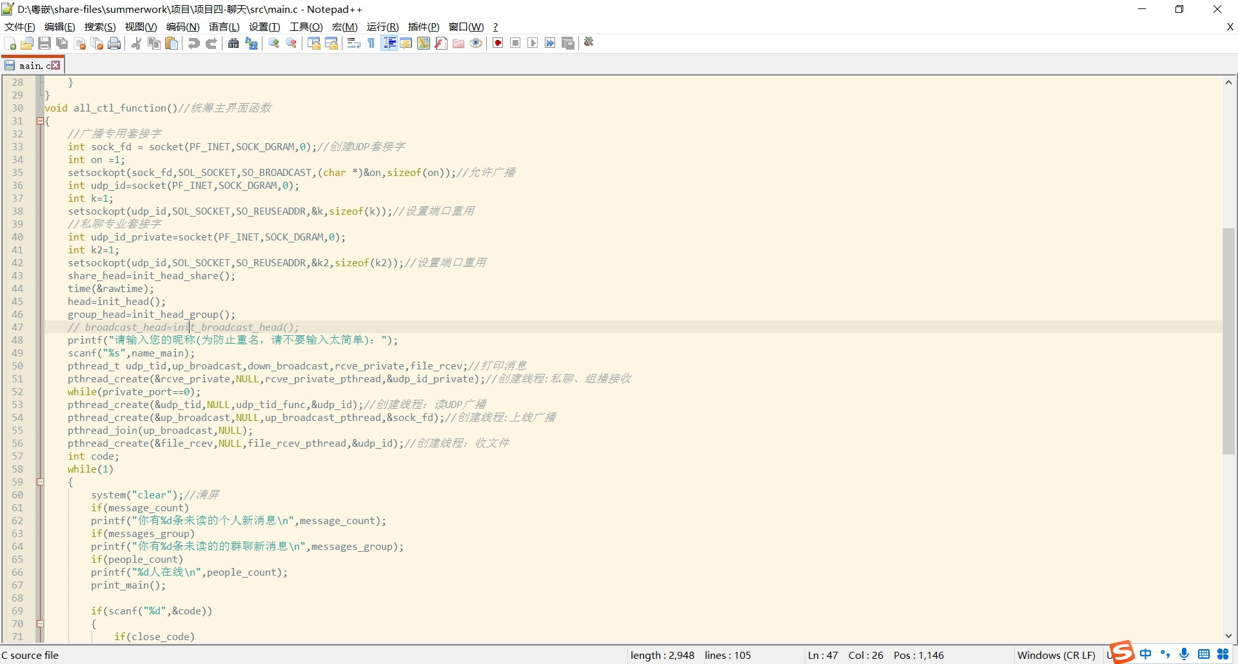Collapse while loop fold at line 59
1238x664 pixels.
40,482
